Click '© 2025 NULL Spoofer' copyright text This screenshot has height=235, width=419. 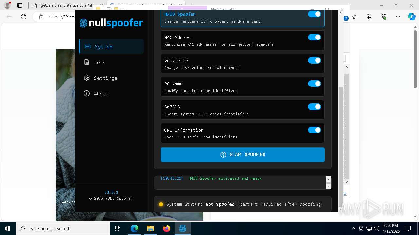click(x=111, y=198)
